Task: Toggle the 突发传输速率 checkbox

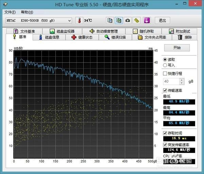Action: point(165,145)
